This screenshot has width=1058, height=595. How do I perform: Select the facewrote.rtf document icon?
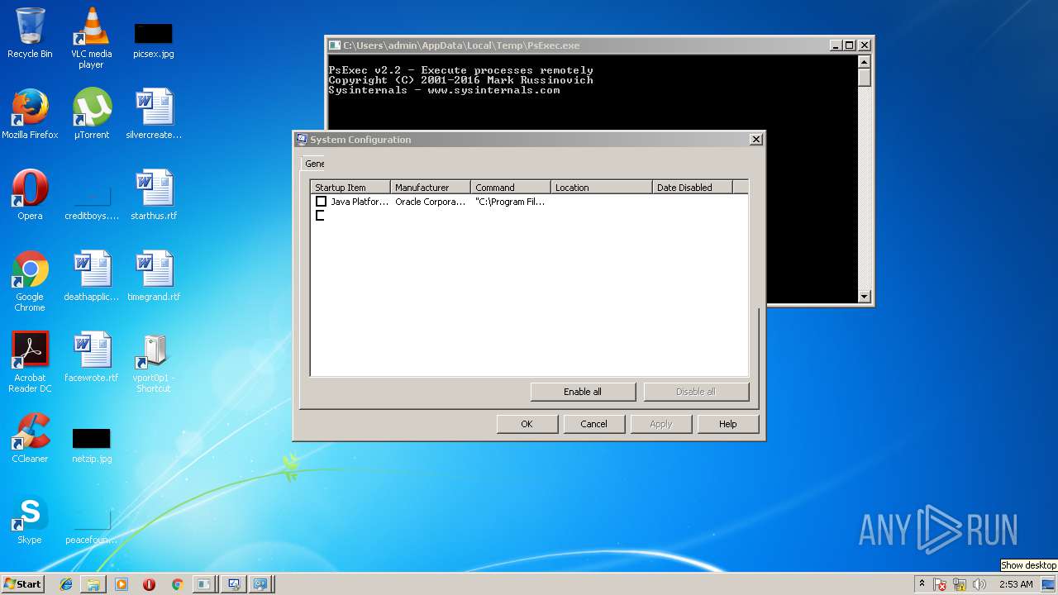[x=91, y=357]
